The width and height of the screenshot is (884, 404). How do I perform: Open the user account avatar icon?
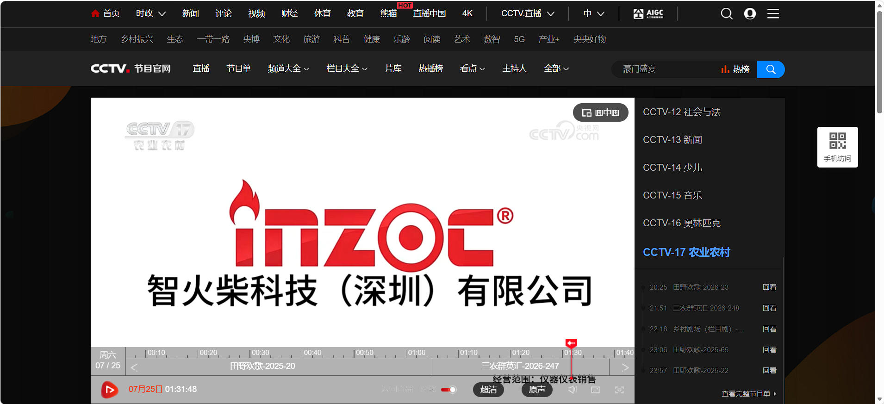pos(750,14)
